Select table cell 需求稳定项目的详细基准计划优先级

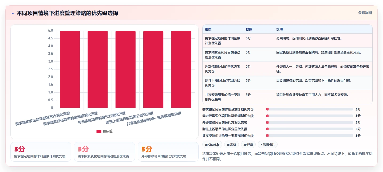(223, 40)
